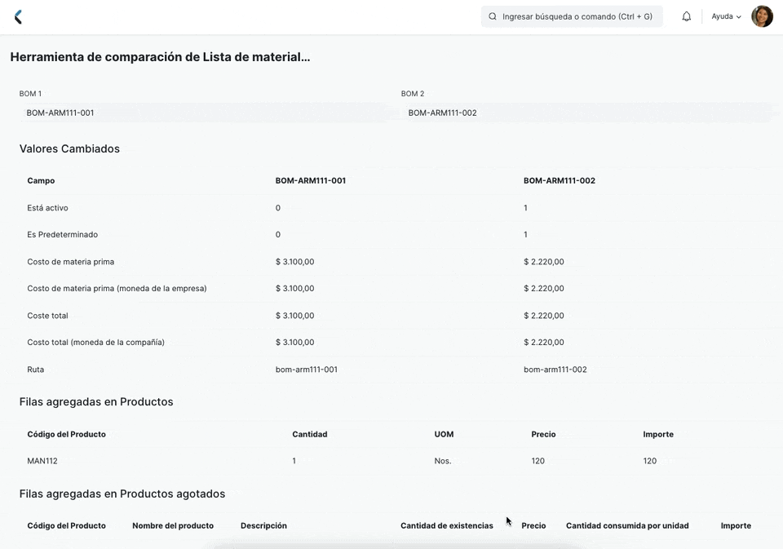Select the BOM-ARM111-002 value
Screen dimensions: 783x549
[441, 113]
